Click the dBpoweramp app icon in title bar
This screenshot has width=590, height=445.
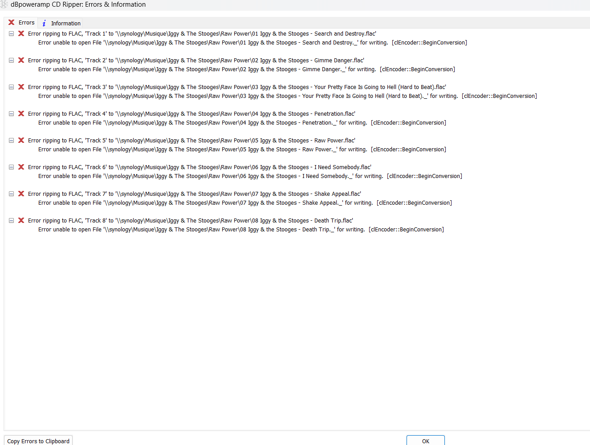(4, 4)
